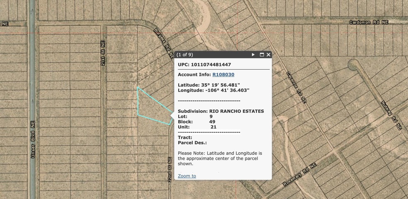Click the 21st St NE street label
This screenshot has height=199, width=408.
point(103,53)
